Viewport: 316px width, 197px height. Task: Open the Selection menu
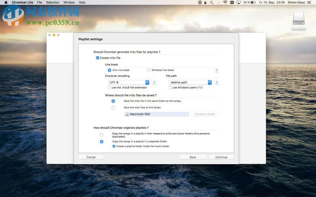click(x=53, y=2)
